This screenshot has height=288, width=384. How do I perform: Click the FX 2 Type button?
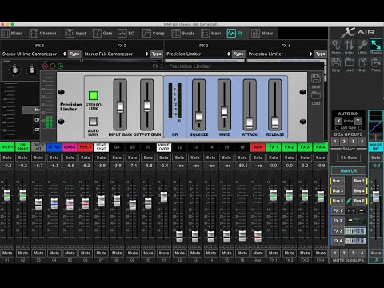click(157, 54)
